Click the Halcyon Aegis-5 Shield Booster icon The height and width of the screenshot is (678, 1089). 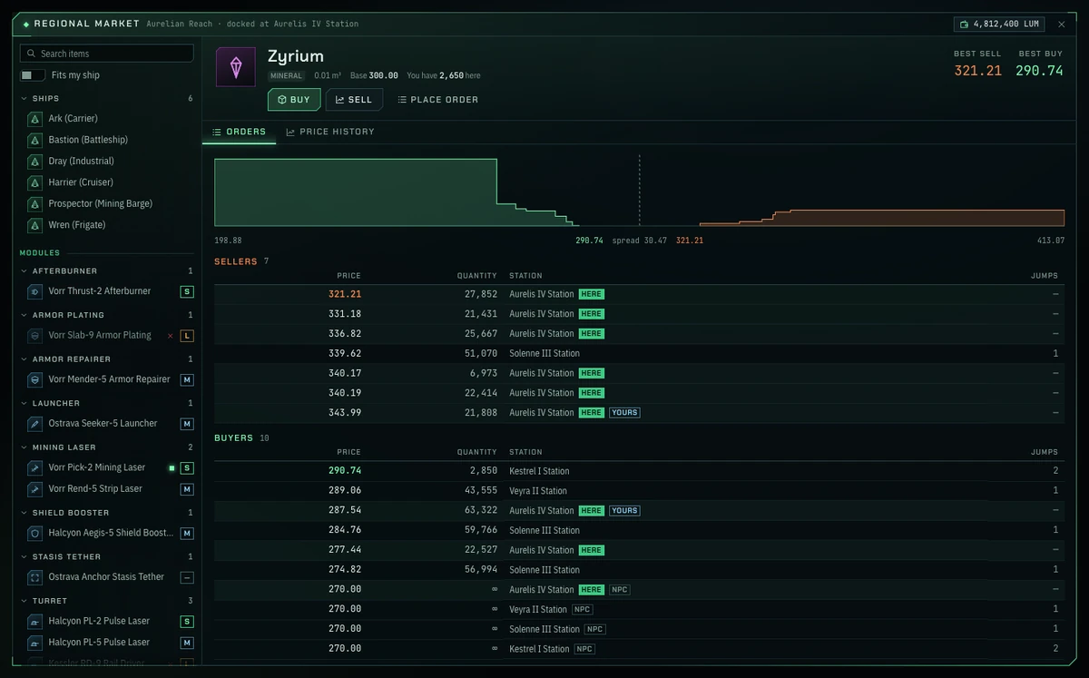[34, 533]
